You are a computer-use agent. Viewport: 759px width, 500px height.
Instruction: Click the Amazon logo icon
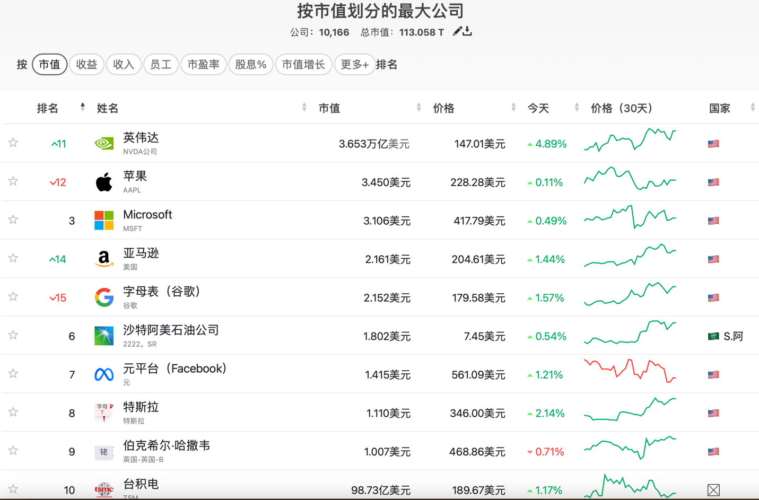click(104, 259)
